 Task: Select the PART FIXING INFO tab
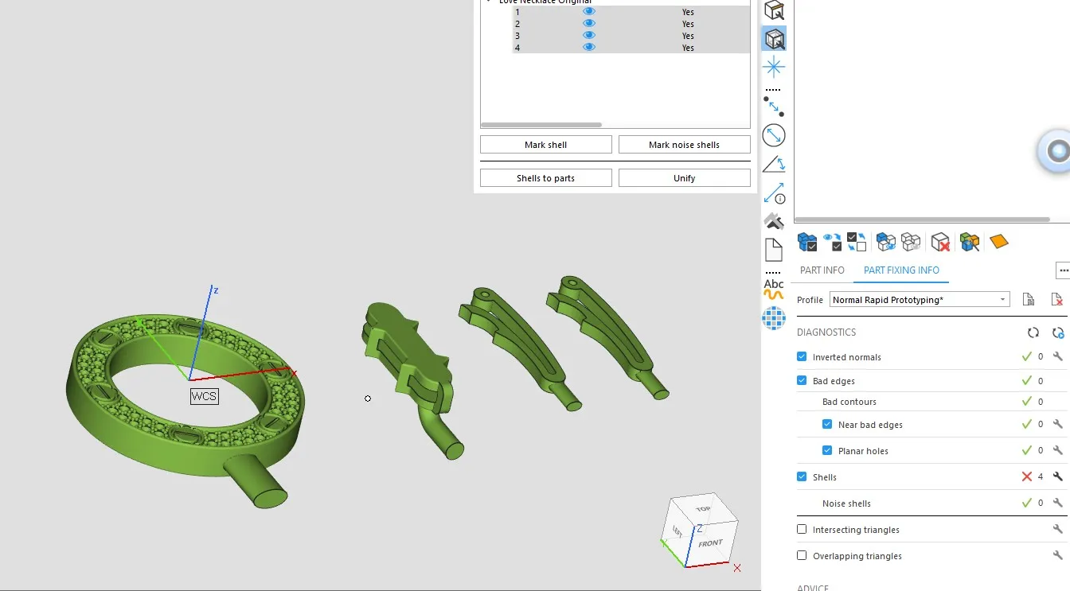coord(901,270)
